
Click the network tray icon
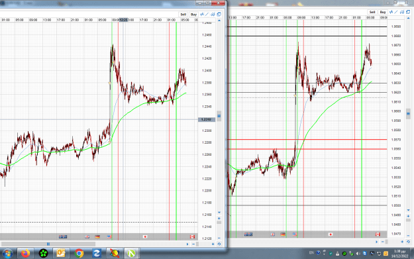tap(379, 254)
